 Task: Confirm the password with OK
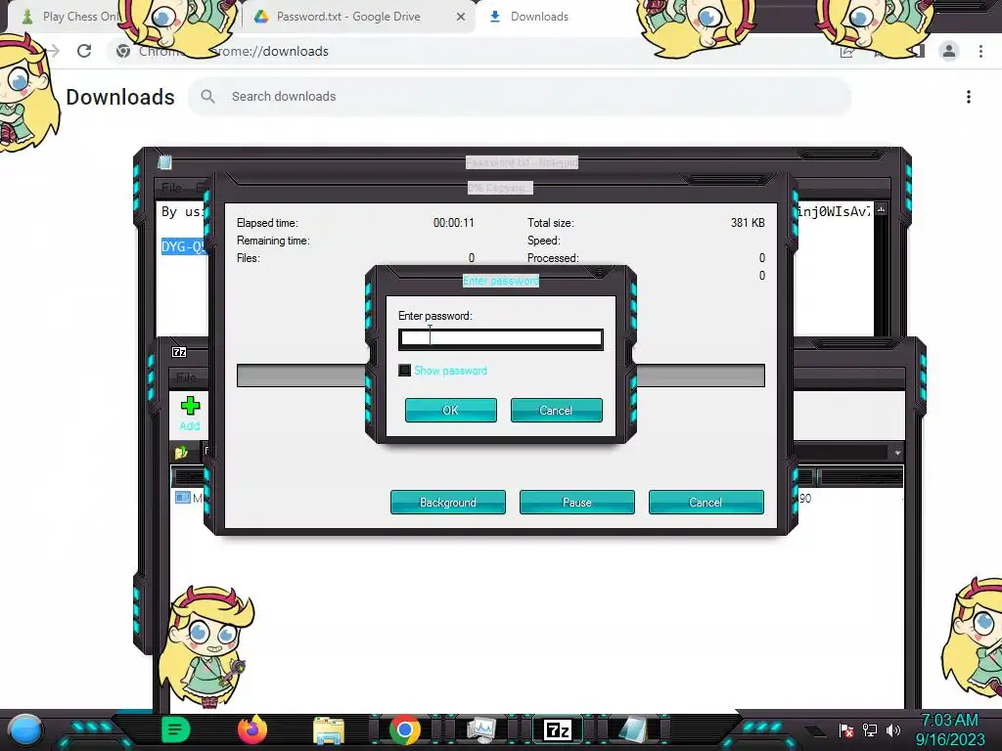click(x=450, y=410)
